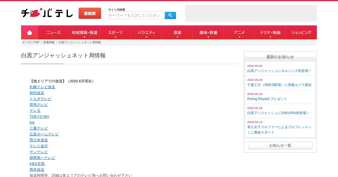Viewport: 338px width, 177px height.
Task: Open the ニュース menu
Action: pyautogui.click(x=54, y=33)
